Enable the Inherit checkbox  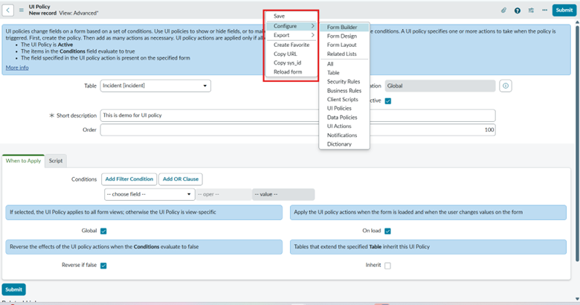click(387, 266)
